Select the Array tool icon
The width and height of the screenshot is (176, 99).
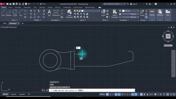38,17
